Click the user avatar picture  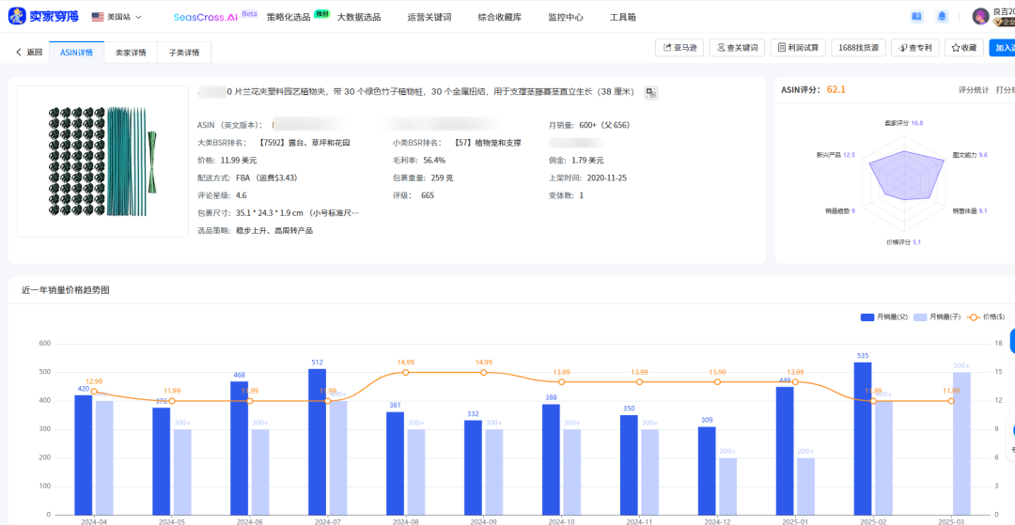click(980, 17)
